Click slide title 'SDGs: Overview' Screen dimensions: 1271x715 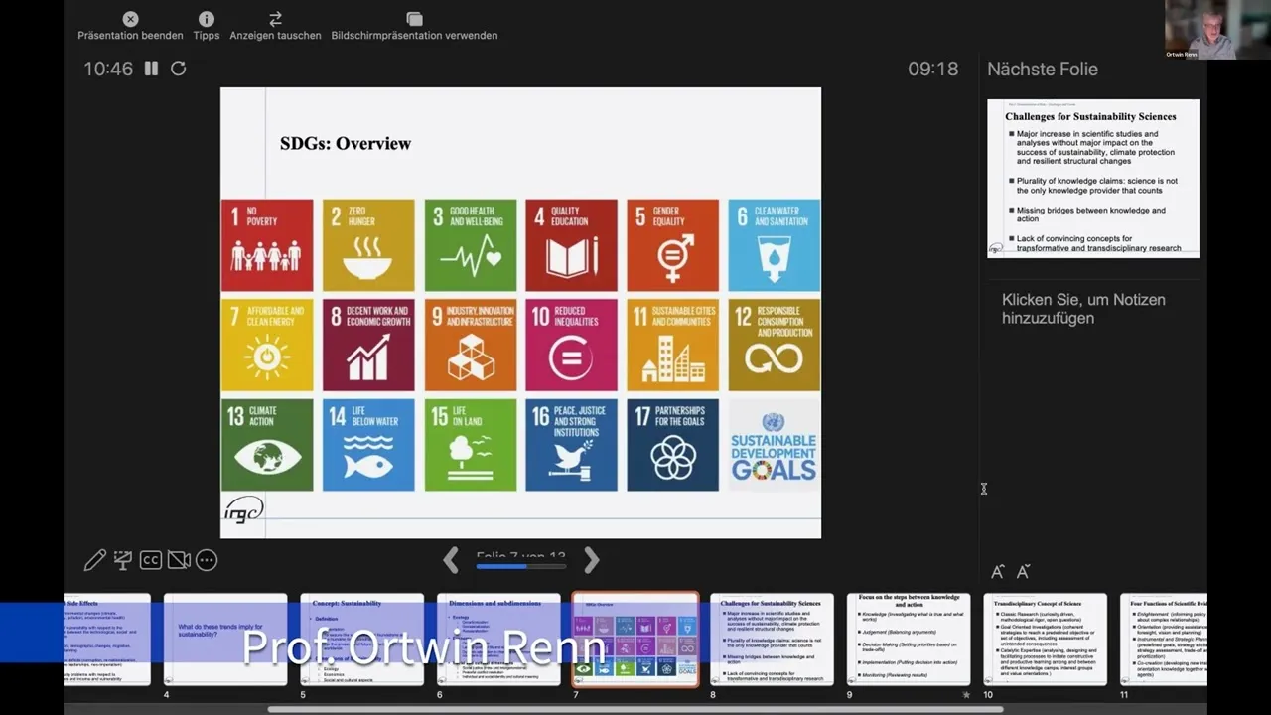[x=346, y=143]
